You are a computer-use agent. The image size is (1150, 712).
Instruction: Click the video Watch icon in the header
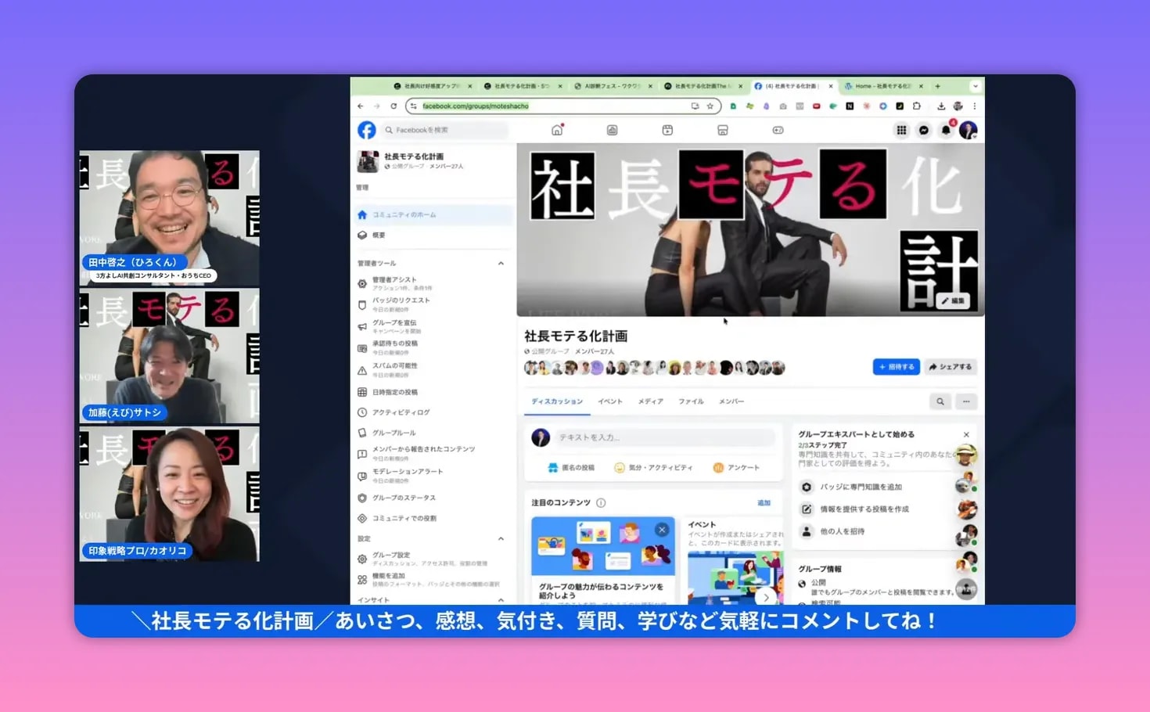click(667, 131)
